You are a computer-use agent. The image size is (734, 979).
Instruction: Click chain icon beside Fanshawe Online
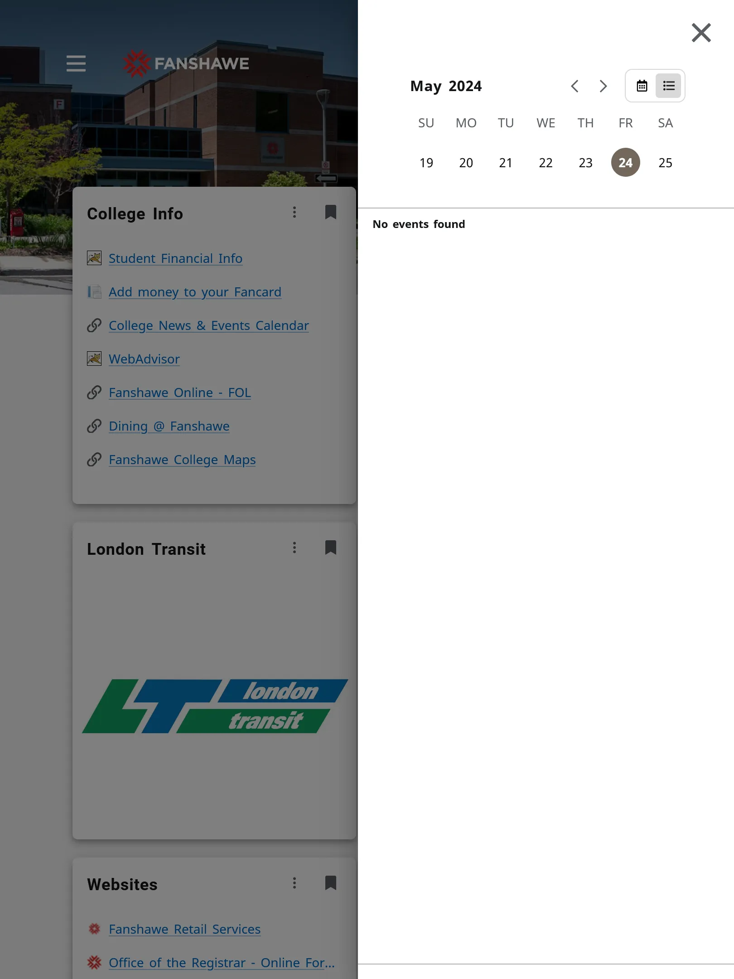94,393
